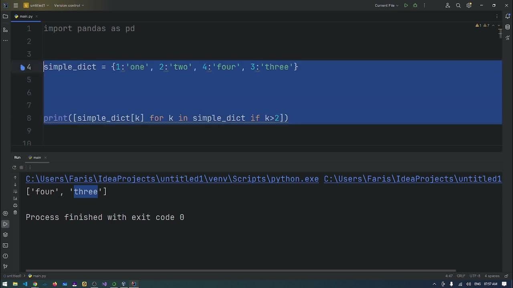Open the Problems tool window icon
The image size is (513, 288).
5,256
